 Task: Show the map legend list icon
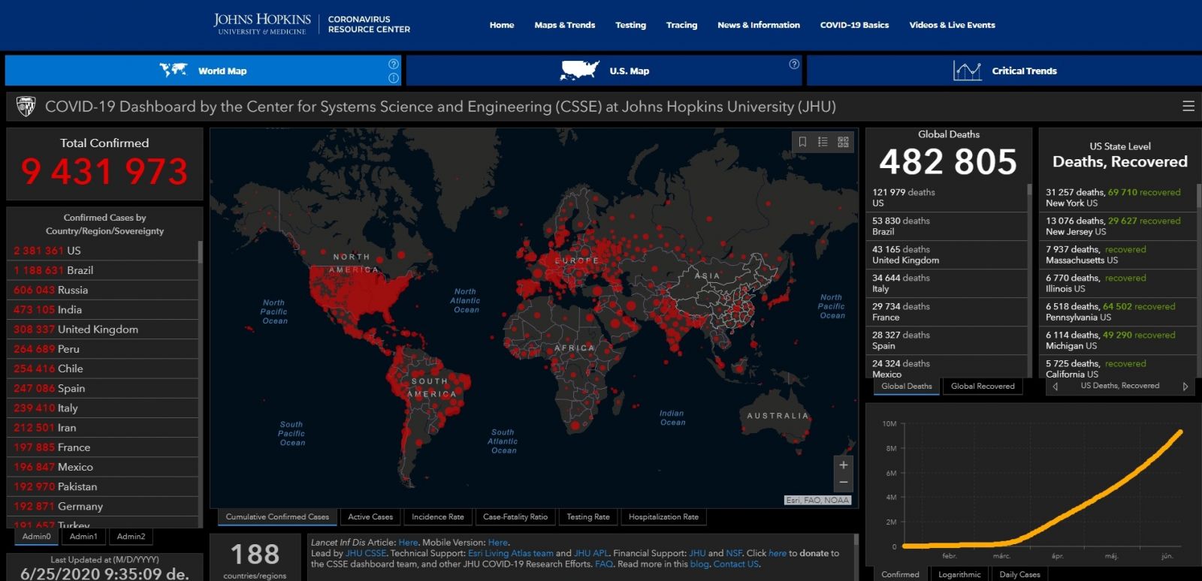(823, 141)
